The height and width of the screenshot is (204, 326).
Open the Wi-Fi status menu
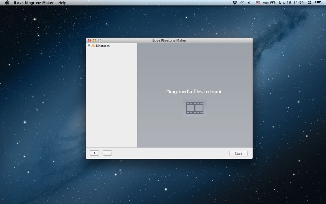pyautogui.click(x=235, y=3)
